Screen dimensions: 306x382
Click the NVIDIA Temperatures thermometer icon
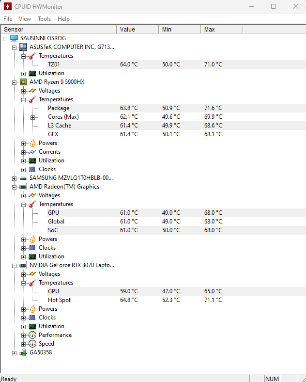32,283
